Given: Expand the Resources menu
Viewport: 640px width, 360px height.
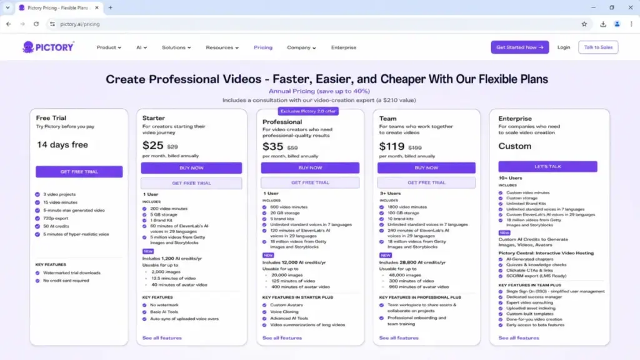Looking at the screenshot, I should (222, 47).
